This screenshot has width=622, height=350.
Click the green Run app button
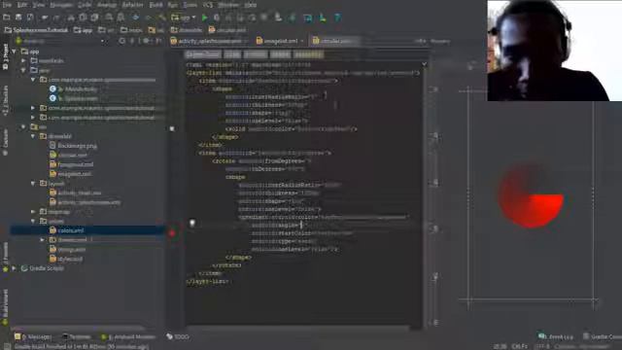click(205, 17)
